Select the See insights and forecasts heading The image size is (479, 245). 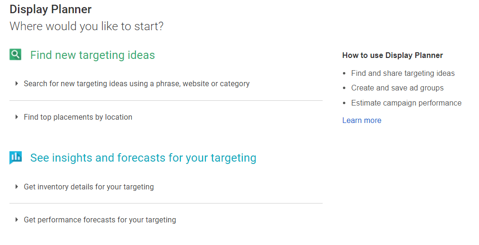click(143, 158)
